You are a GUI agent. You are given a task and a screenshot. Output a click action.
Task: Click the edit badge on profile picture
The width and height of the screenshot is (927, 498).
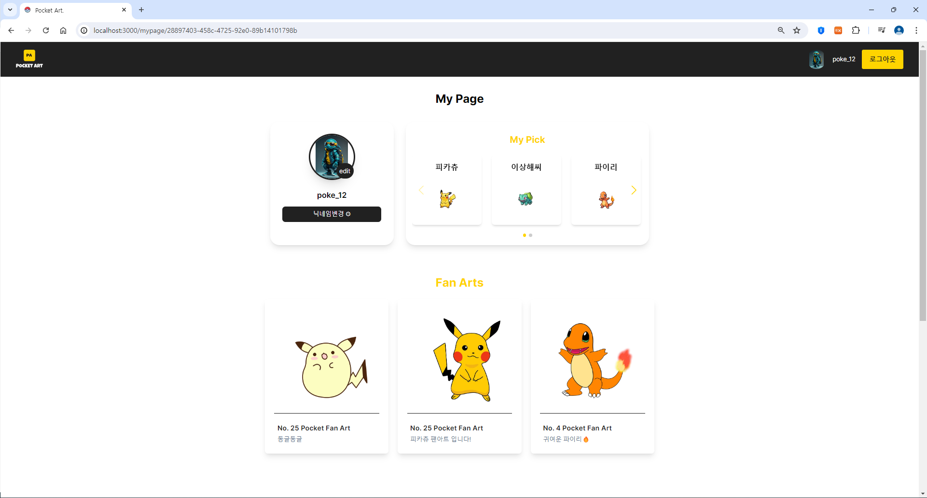click(x=345, y=171)
